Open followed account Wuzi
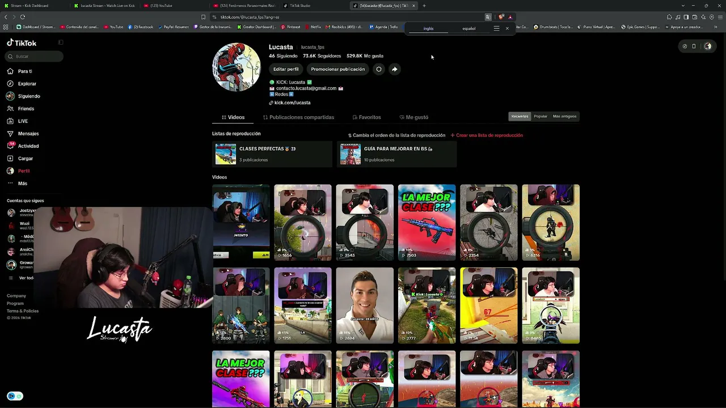 point(22,226)
